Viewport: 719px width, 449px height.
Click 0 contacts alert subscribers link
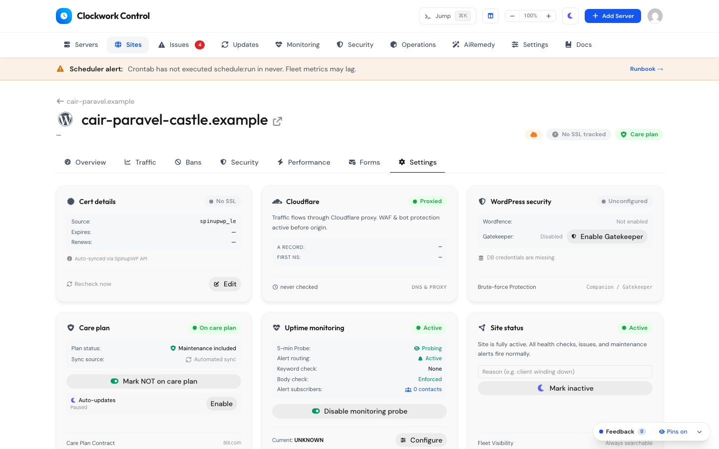[x=423, y=390]
